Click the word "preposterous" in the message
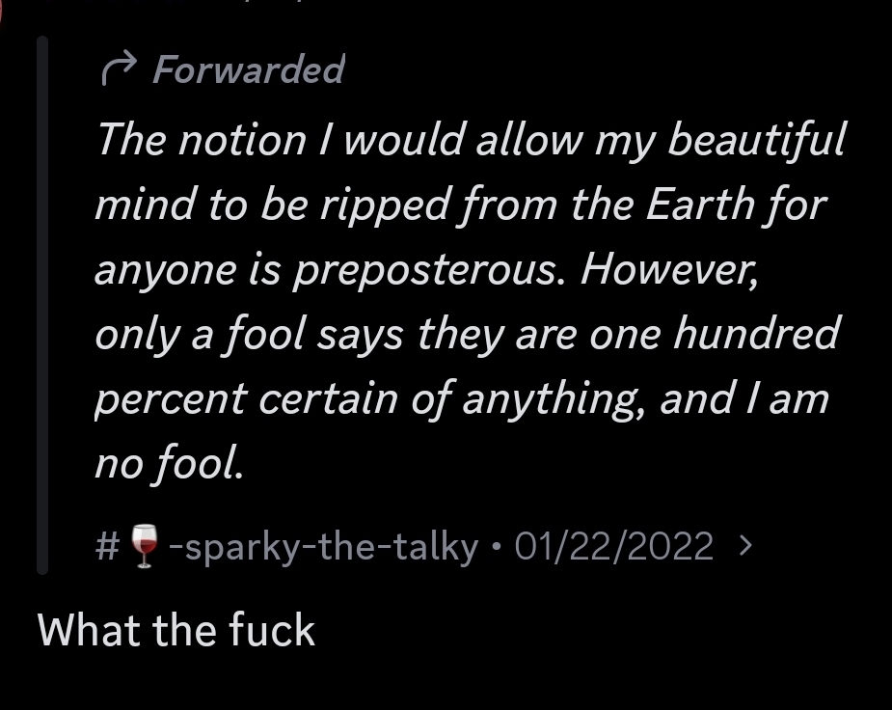The height and width of the screenshot is (710, 892). [424, 271]
